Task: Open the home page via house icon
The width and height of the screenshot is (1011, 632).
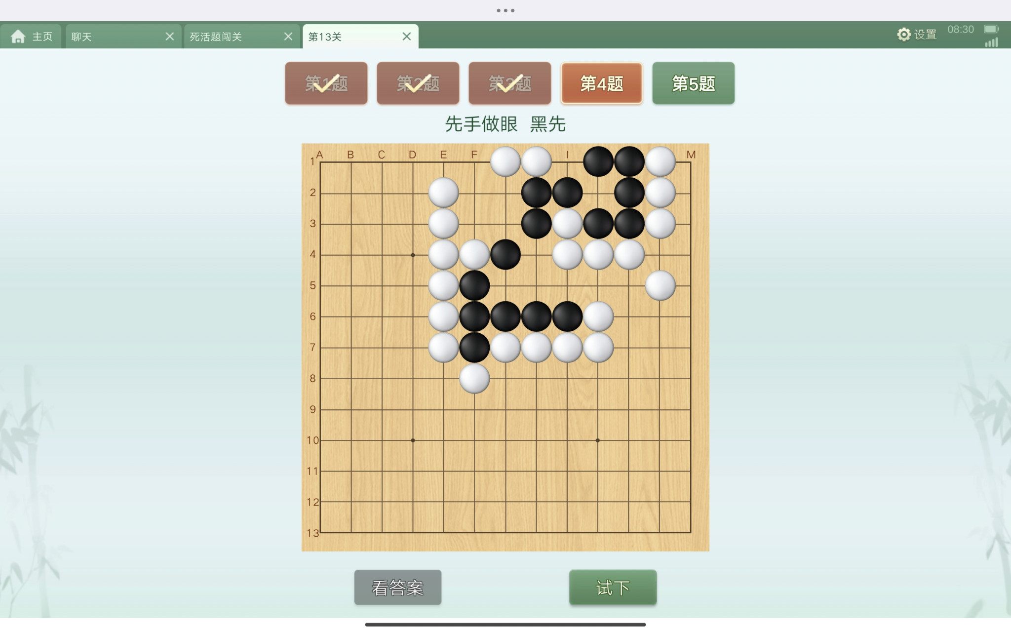Action: (x=18, y=37)
